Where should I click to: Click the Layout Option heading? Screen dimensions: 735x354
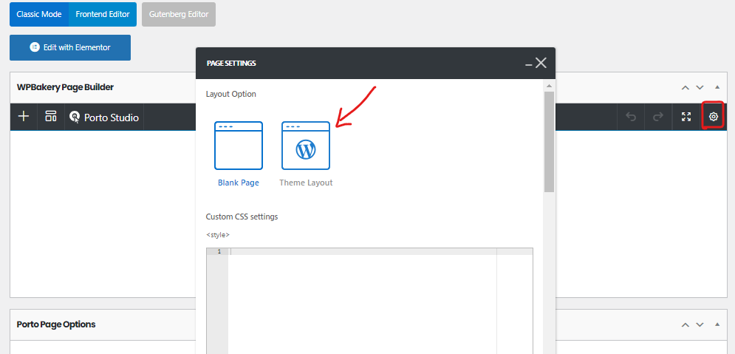point(231,94)
